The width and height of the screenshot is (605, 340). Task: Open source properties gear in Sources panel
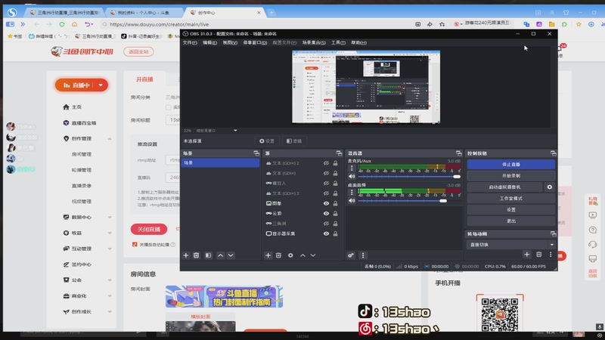290,255
